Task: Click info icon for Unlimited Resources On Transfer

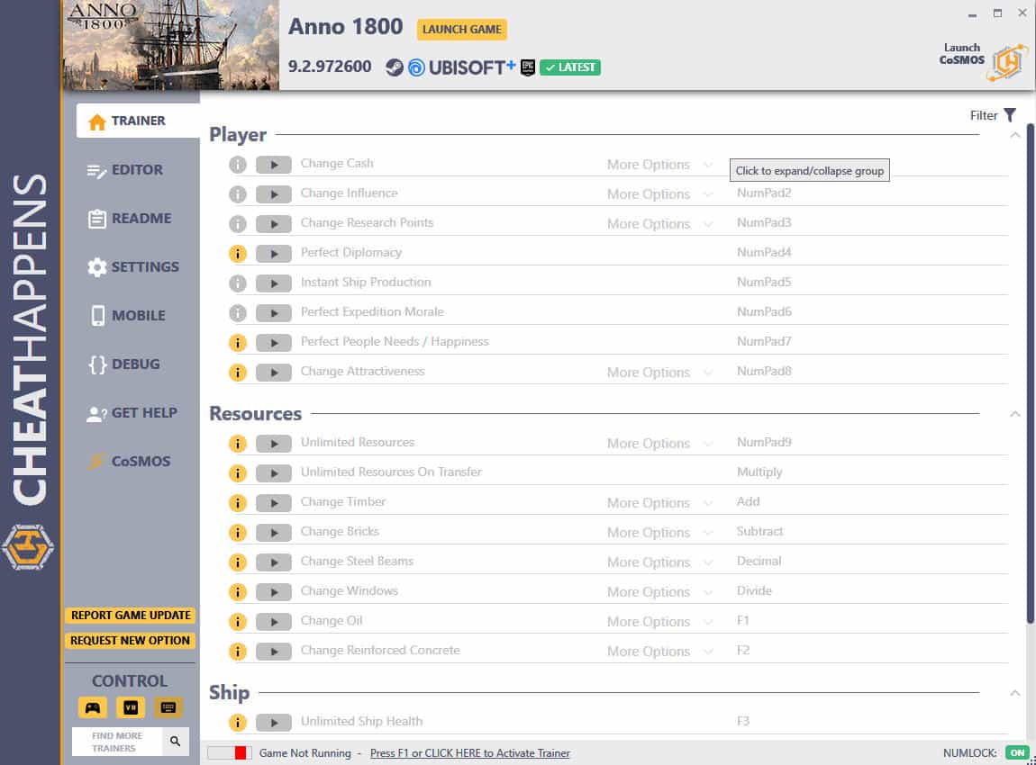Action: coord(238,473)
